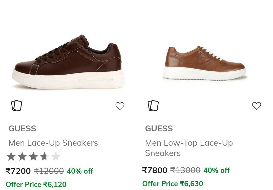Screen dimensions: 273x190
Task: View star rating of Men Lace-Up Sneakers
Action: [33, 156]
